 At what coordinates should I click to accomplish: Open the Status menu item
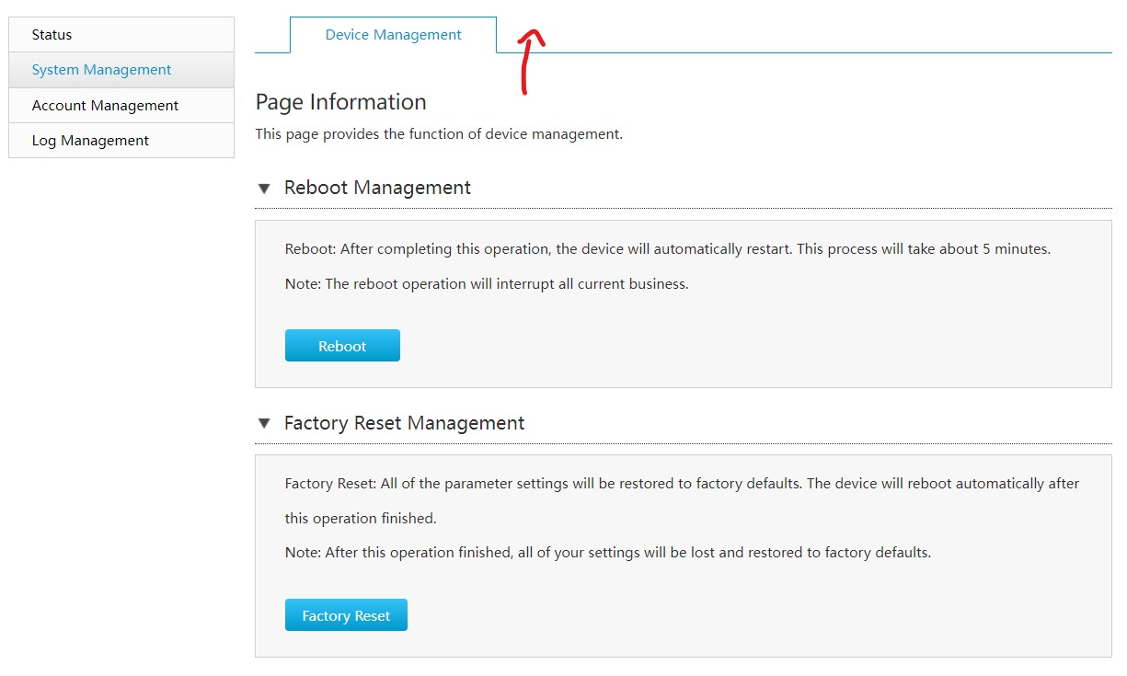[x=52, y=35]
